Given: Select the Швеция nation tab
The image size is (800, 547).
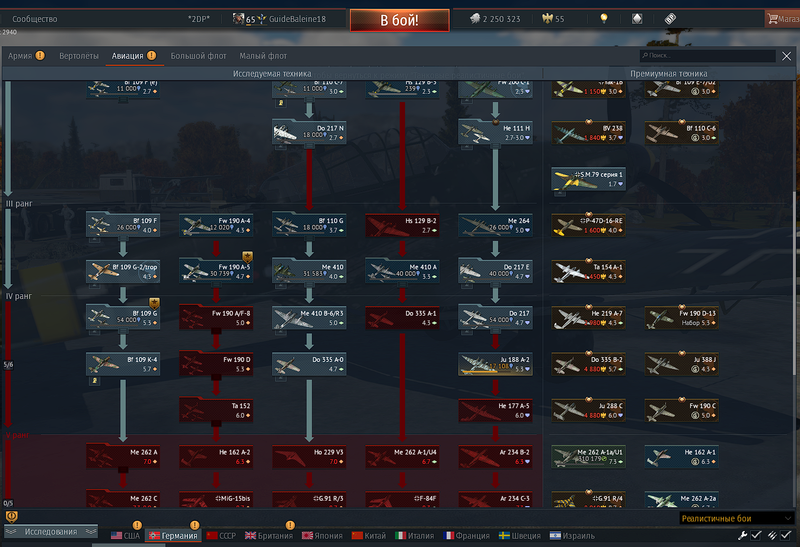Looking at the screenshot, I should click(x=520, y=536).
